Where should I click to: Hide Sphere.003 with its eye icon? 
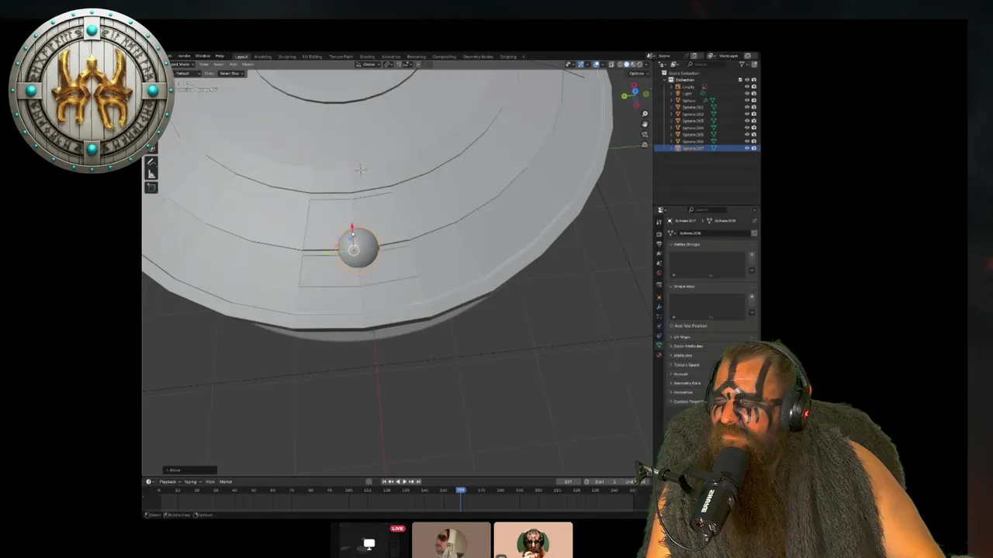[x=747, y=121]
